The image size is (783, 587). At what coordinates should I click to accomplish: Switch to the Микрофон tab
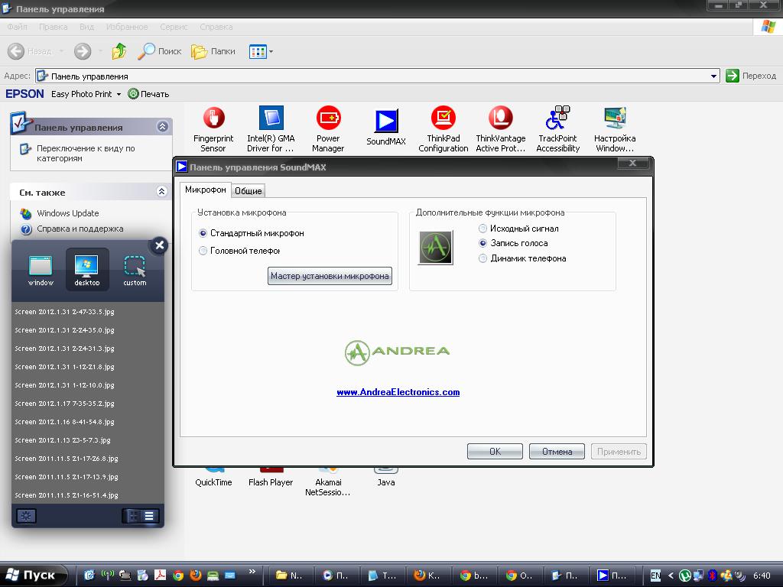coord(205,190)
